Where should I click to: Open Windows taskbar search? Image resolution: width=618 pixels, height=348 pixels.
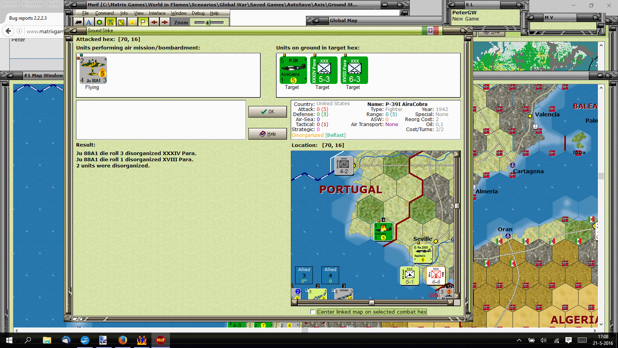(28, 340)
